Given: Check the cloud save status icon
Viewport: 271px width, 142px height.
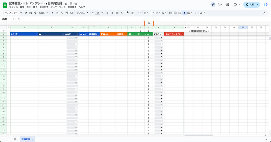Looking at the screenshot, I should pyautogui.click(x=76, y=3).
